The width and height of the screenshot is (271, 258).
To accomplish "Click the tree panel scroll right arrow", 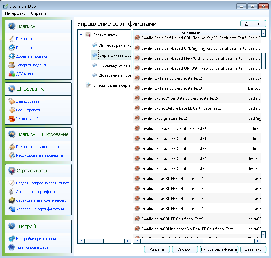I will 128,241.
